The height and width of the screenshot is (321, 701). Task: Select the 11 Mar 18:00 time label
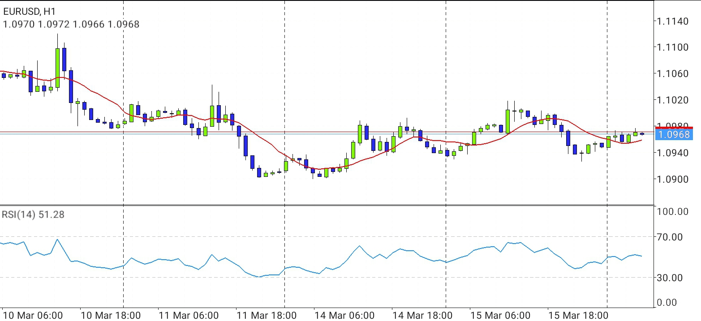point(267,315)
